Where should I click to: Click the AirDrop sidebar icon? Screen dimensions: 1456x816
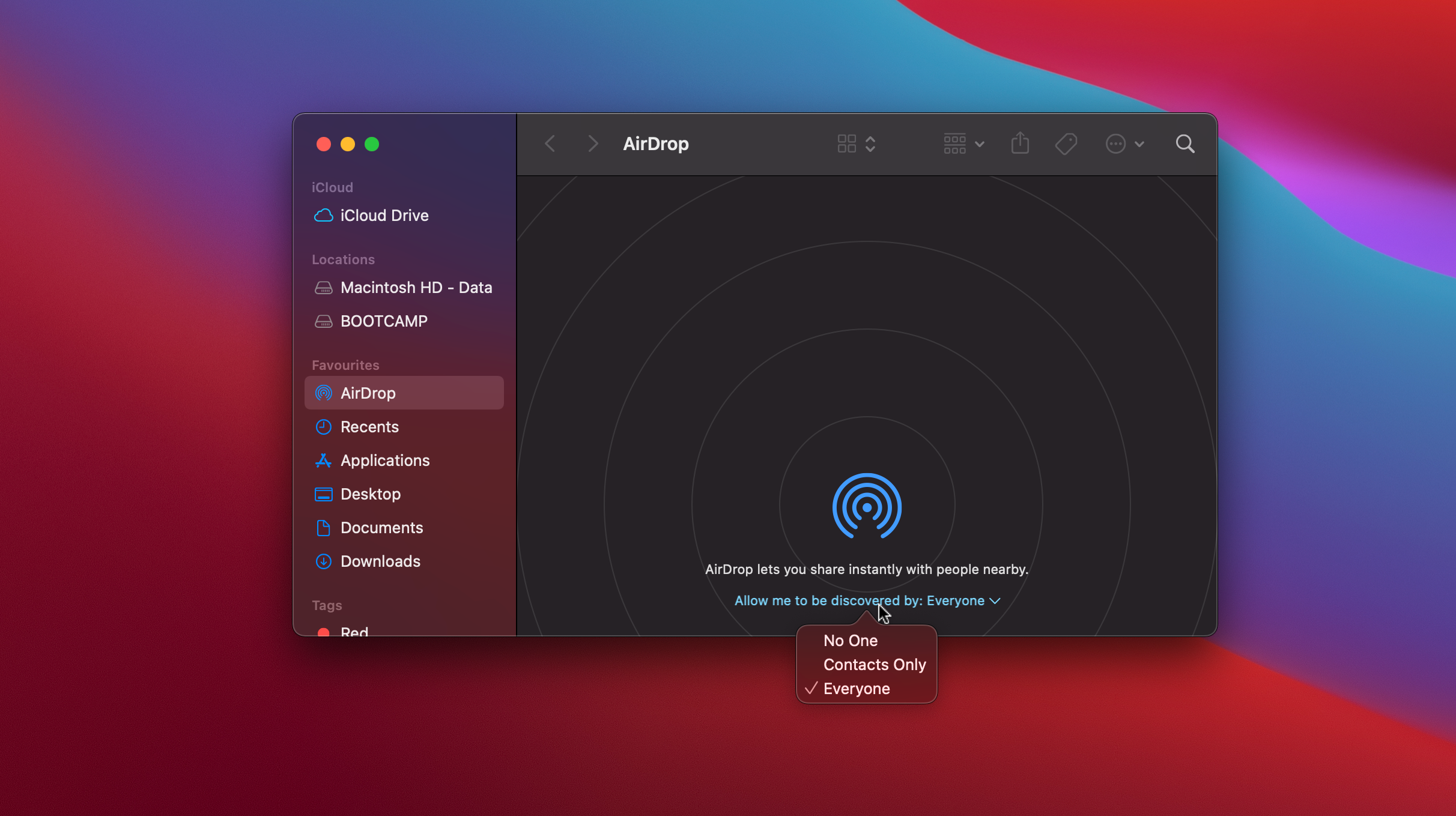coord(324,393)
